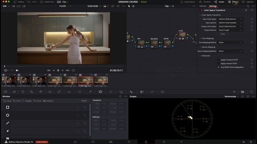Image resolution: width=257 pixels, height=144 pixels.
Task: Reset Output Gamma parameter
Action: [x=252, y=30]
